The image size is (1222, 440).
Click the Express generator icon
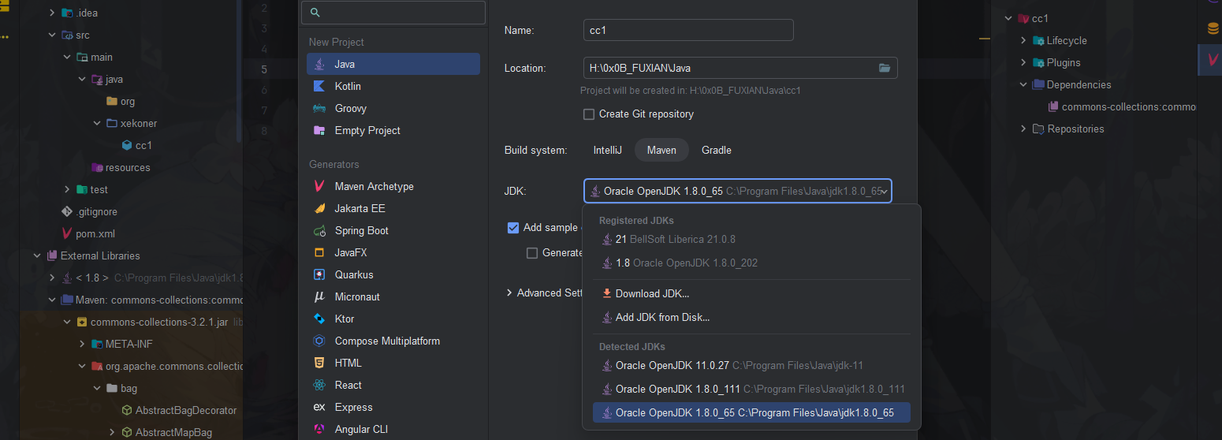point(319,407)
